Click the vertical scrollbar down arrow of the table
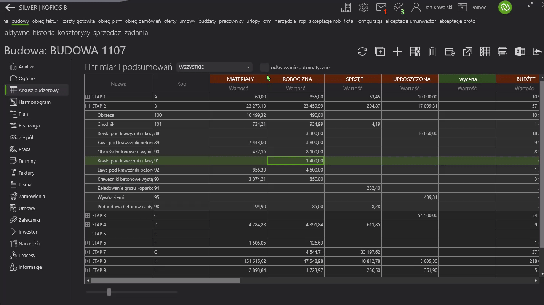This screenshot has width=544, height=305. click(x=542, y=273)
